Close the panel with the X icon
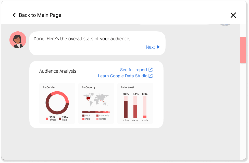This screenshot has width=249, height=163. point(233,15)
